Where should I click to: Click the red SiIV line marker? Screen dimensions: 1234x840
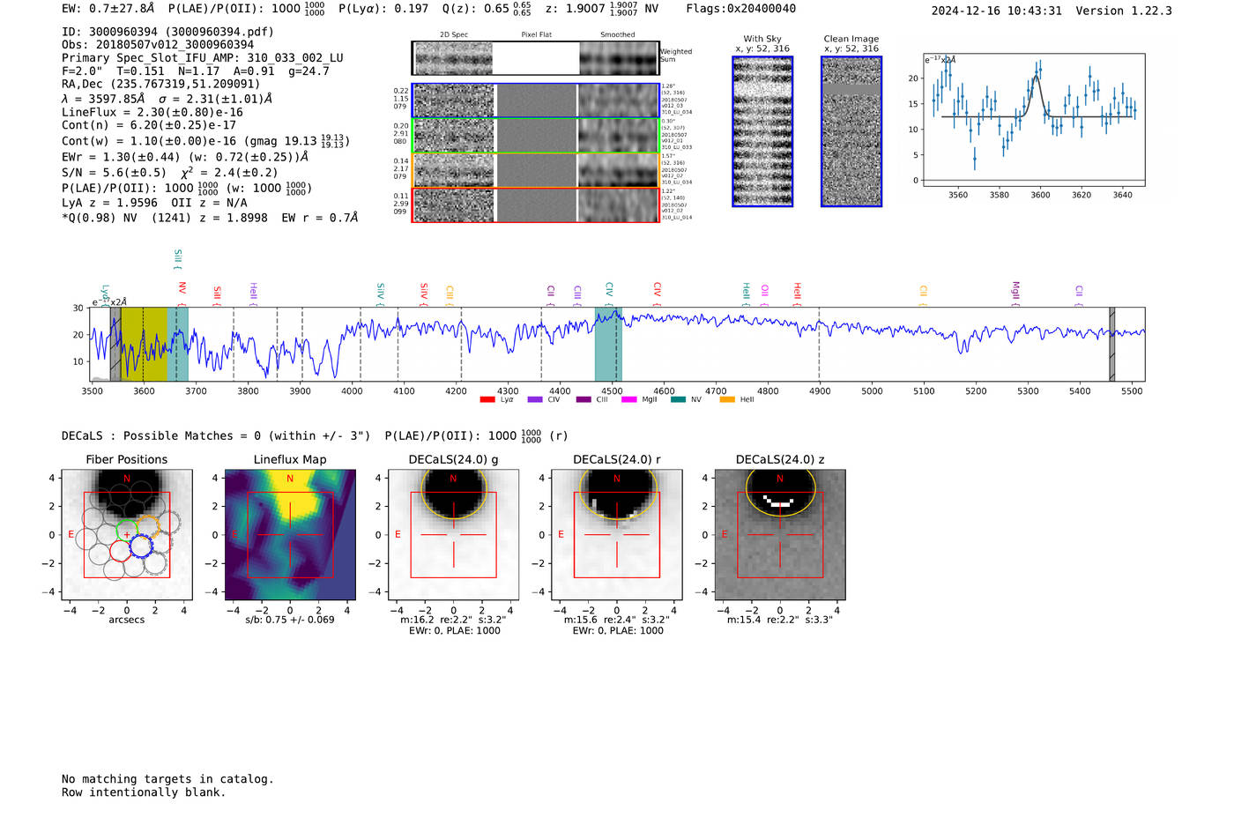[x=423, y=293]
